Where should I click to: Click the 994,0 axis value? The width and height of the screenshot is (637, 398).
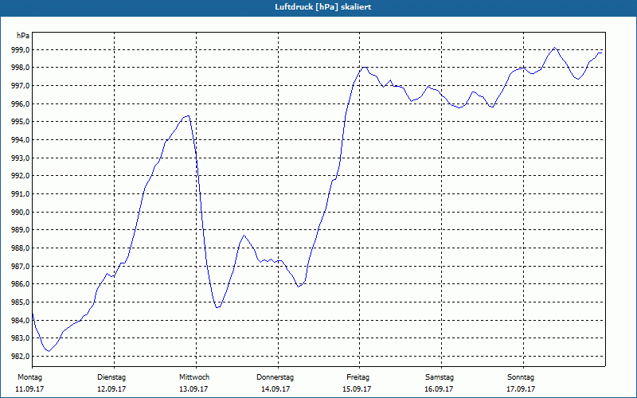(x=22, y=140)
